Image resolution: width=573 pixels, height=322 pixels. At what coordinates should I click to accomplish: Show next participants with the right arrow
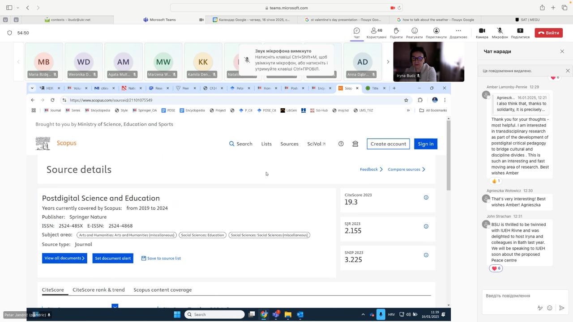[x=388, y=62]
